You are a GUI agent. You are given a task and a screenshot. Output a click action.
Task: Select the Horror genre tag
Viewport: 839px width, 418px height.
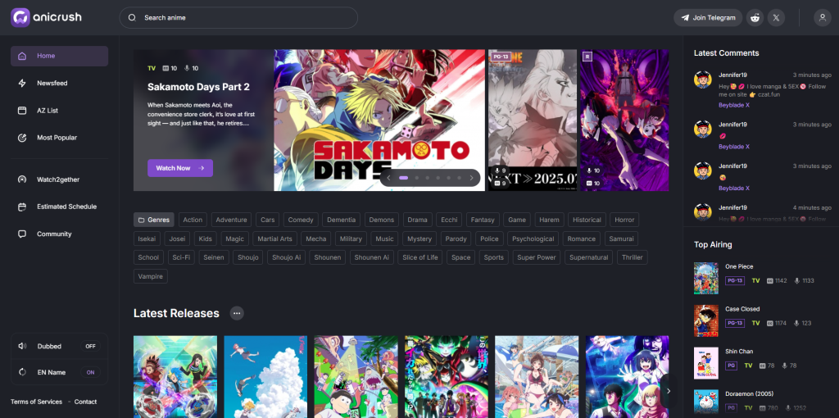(624, 220)
